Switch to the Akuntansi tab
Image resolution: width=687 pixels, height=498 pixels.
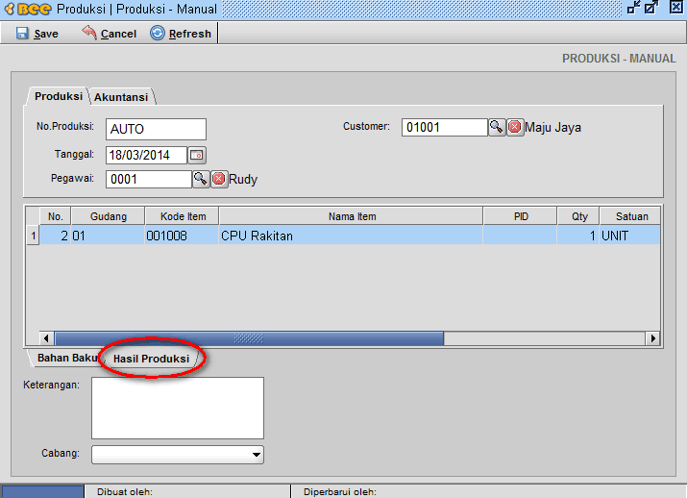[121, 97]
